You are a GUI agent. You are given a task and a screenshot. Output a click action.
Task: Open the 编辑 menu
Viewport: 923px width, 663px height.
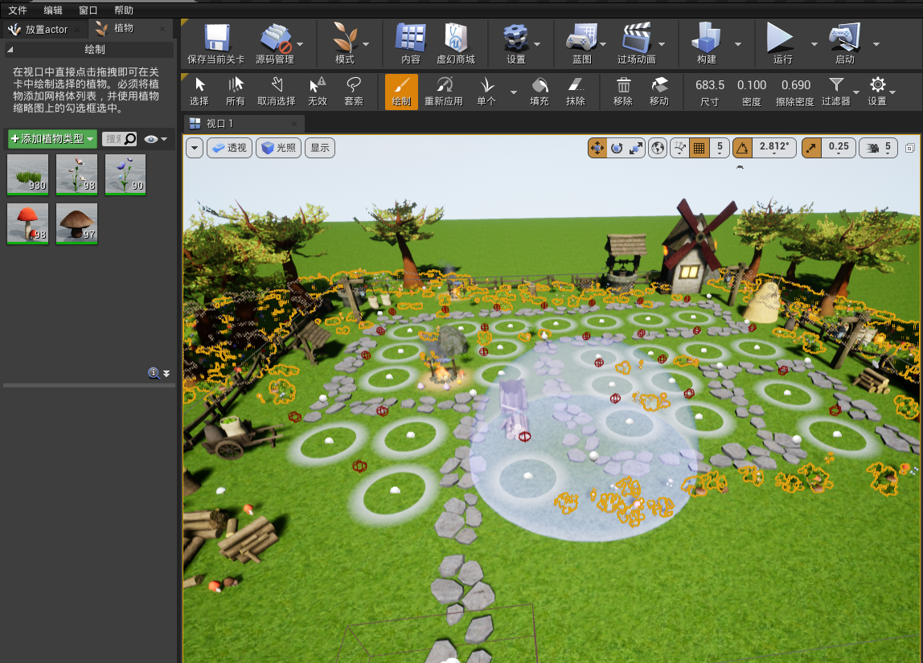pos(53,10)
